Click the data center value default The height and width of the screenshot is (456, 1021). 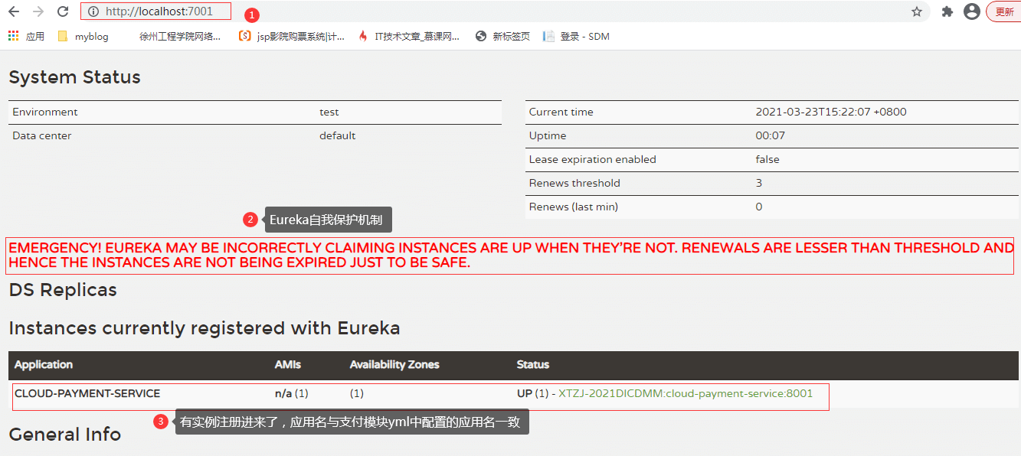click(338, 135)
